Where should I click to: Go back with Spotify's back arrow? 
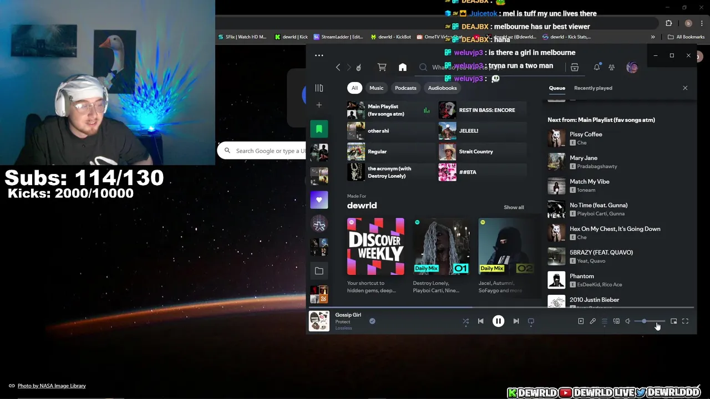[x=338, y=68]
